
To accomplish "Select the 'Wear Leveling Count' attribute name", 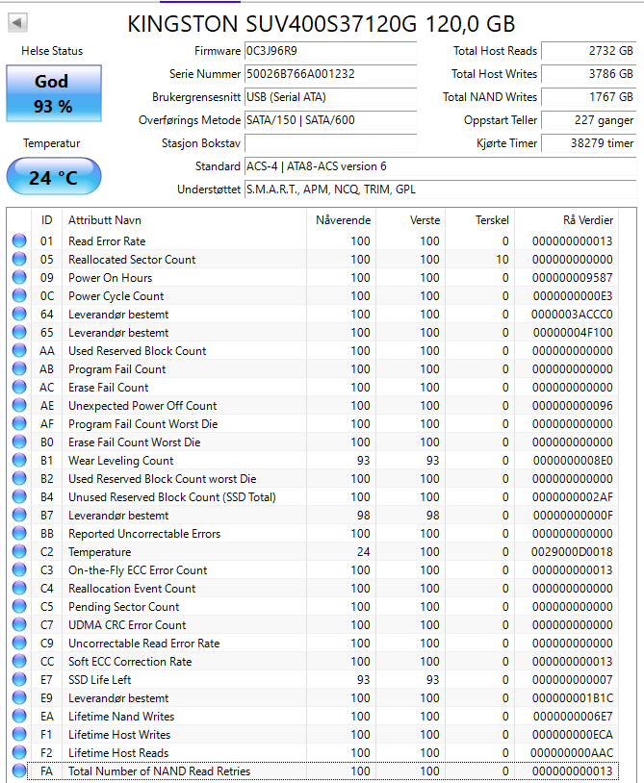I will [x=121, y=461].
